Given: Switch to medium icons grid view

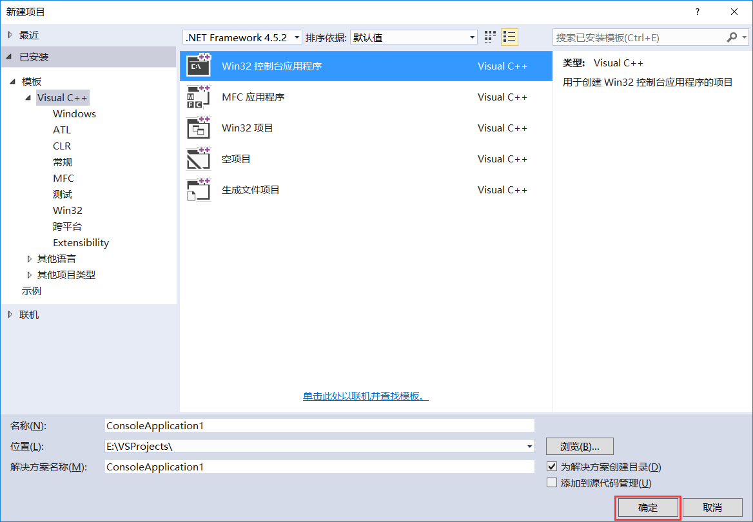Looking at the screenshot, I should tap(489, 37).
